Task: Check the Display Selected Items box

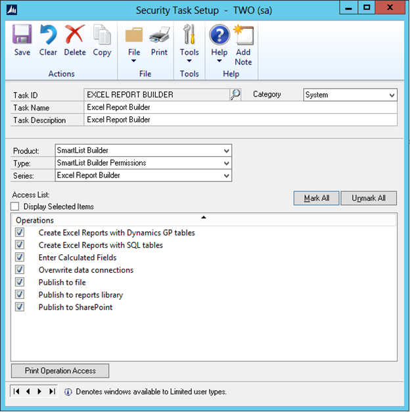Action: pyautogui.click(x=15, y=206)
